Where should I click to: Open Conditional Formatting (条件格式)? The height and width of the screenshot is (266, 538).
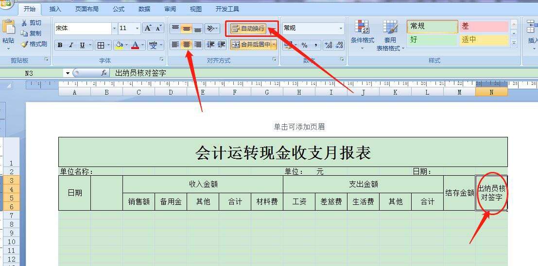(x=363, y=35)
